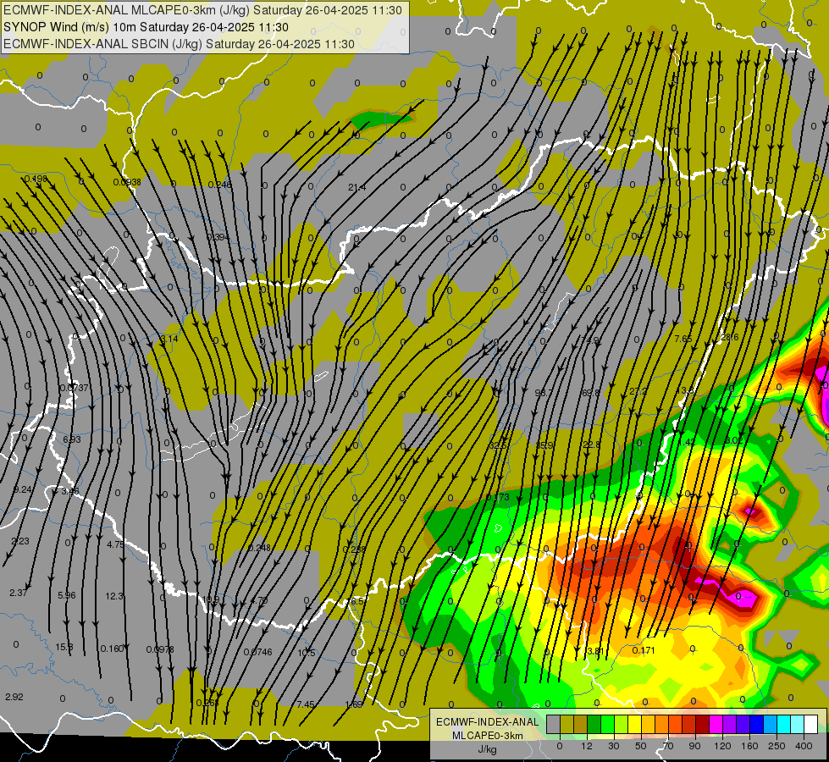This screenshot has width=829, height=762.
Task: Click the map value '85.9'
Action: [544, 446]
